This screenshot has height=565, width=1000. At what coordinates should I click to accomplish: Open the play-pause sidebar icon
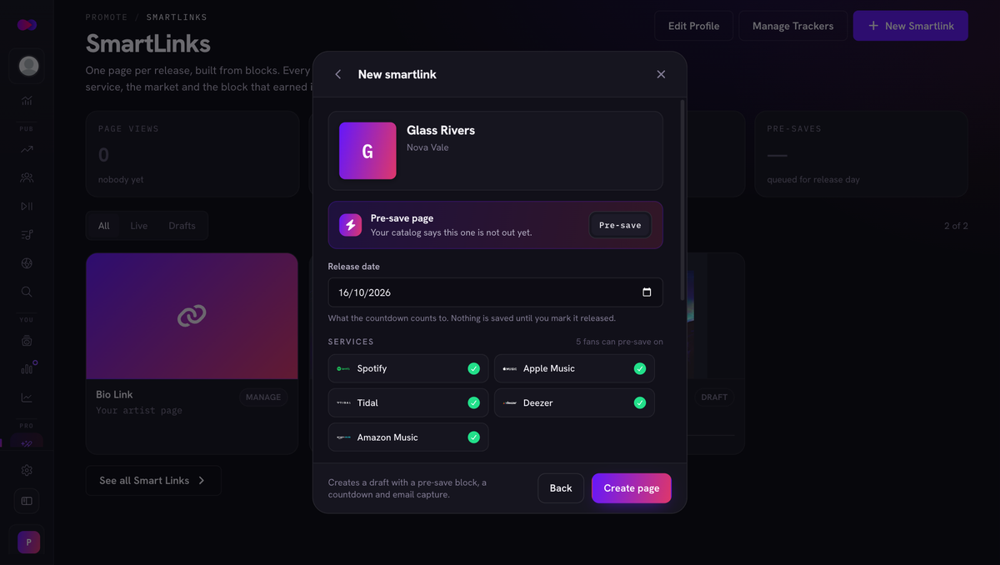tap(27, 206)
